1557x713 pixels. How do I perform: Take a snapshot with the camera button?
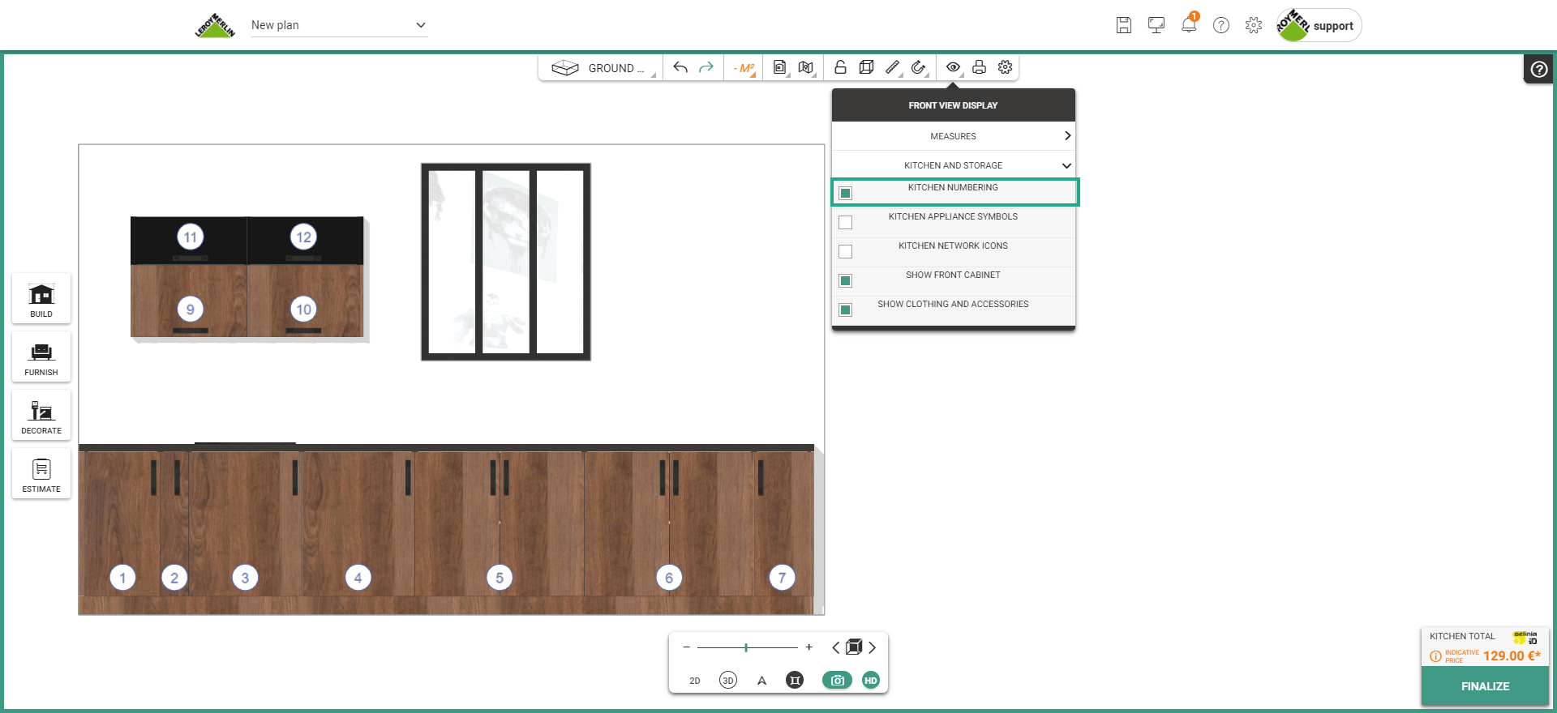(837, 681)
